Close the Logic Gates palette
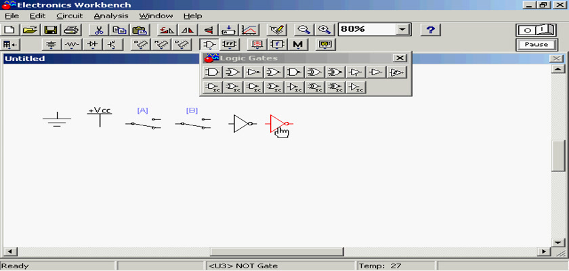Screen dimensions: 569x271 coord(400,58)
